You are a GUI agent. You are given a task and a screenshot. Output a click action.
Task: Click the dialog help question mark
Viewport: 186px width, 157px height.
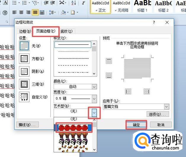[154, 22]
